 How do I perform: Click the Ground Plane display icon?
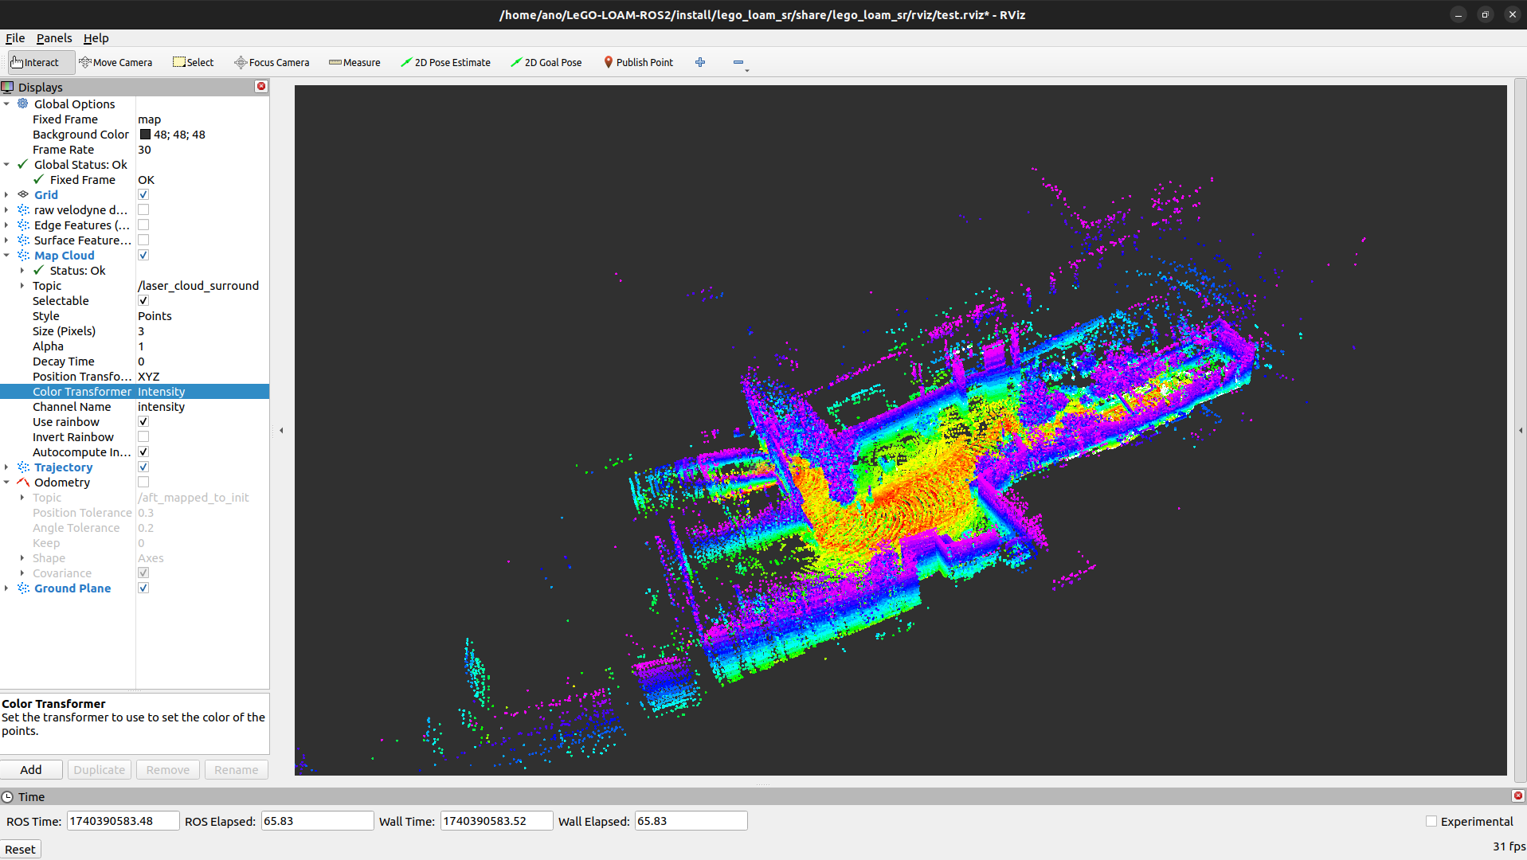(x=23, y=588)
